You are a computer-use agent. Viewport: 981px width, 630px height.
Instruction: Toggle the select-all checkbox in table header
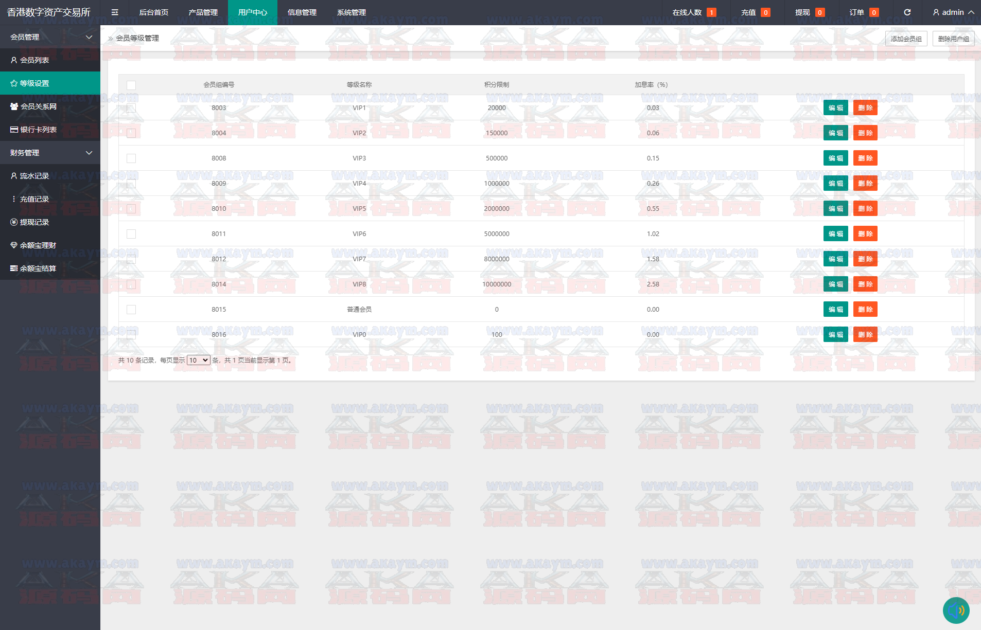[131, 85]
